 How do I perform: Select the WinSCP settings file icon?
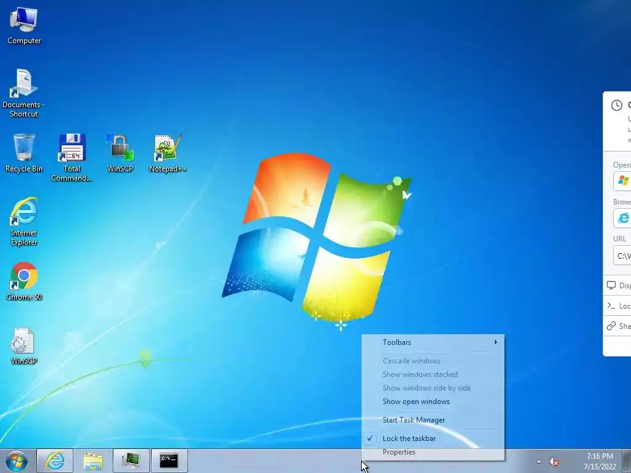pos(24,346)
